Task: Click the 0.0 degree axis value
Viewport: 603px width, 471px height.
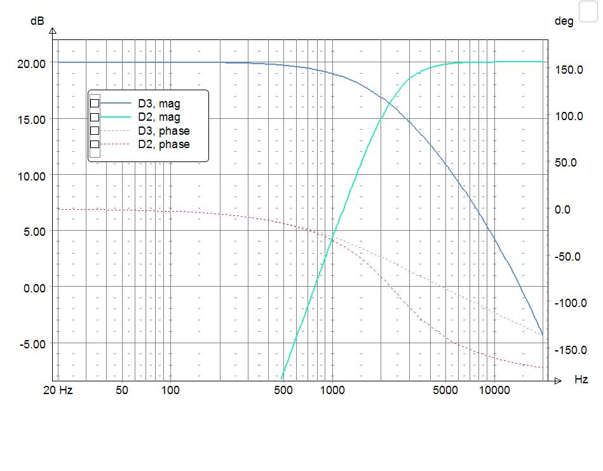Action: point(562,210)
